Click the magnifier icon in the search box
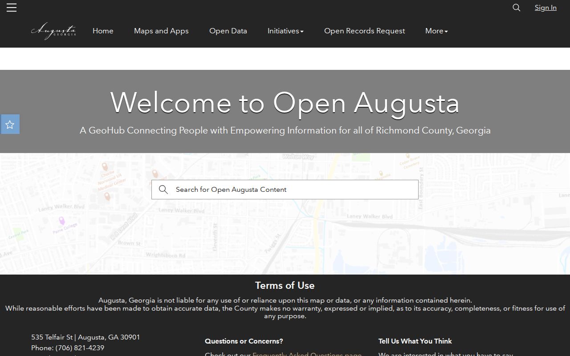The height and width of the screenshot is (356, 570). click(163, 190)
